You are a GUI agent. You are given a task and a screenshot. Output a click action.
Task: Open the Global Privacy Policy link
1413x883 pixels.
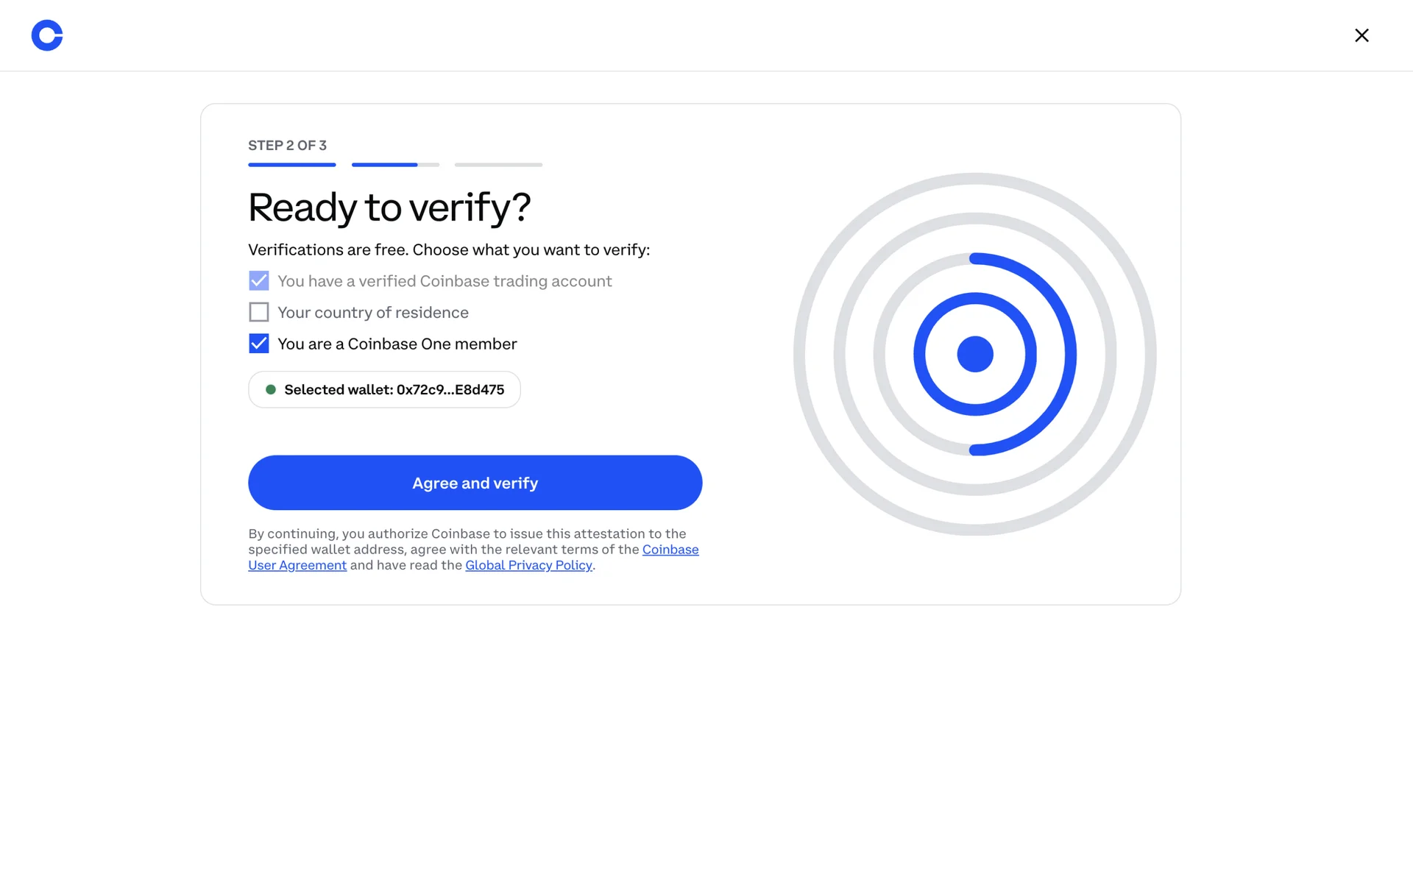528,565
